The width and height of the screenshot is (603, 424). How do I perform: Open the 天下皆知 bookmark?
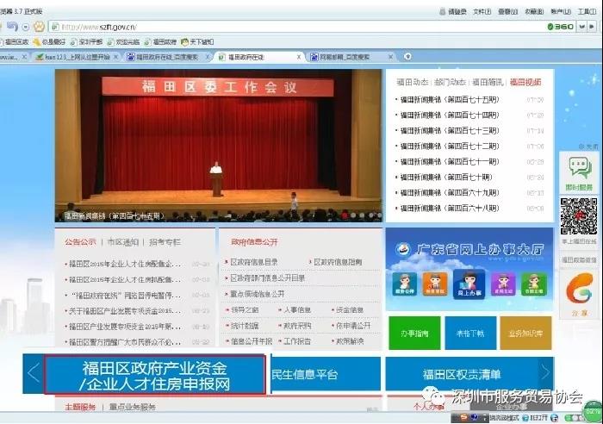(x=197, y=41)
